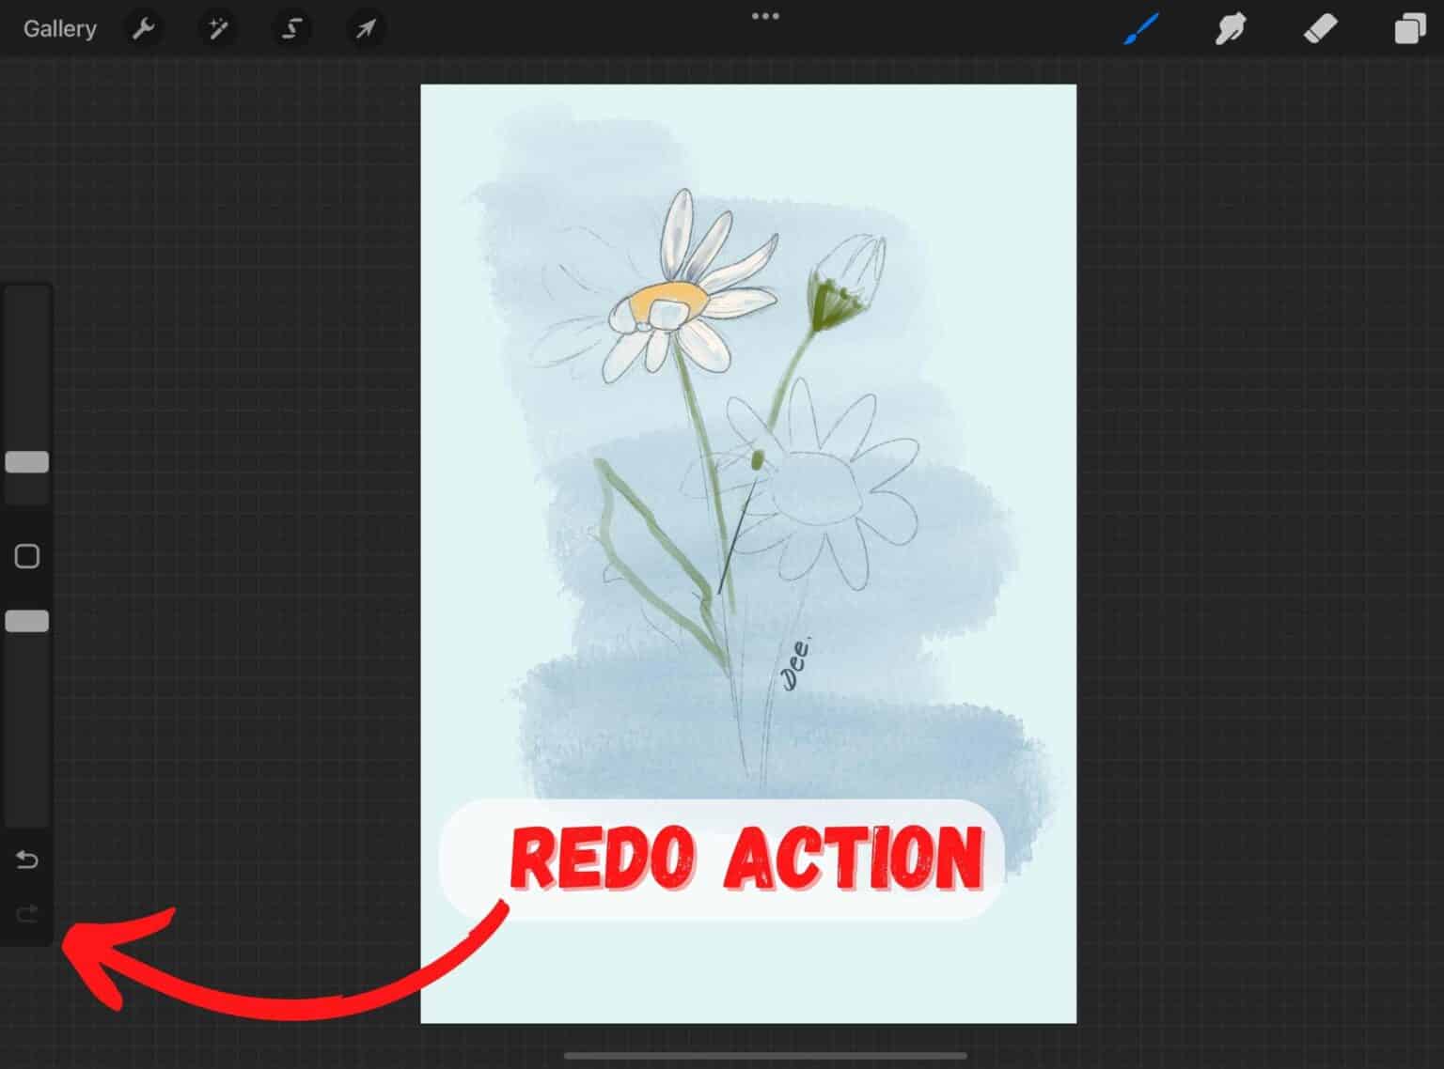Click the brush opacity slider handle
The width and height of the screenshot is (1444, 1069).
[26, 619]
